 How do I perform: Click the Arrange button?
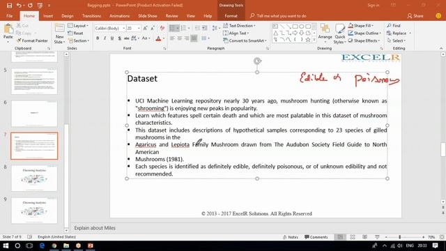pyautogui.click(x=325, y=32)
